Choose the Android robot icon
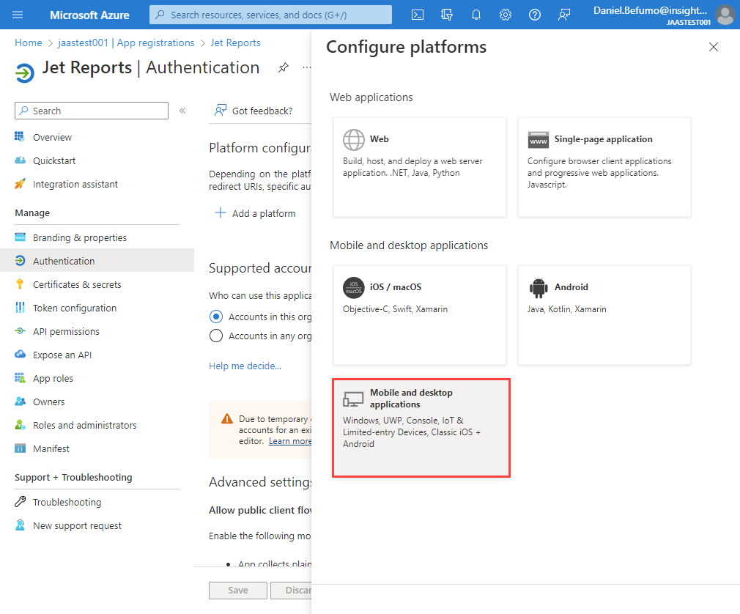This screenshot has height=614, width=740. [538, 287]
